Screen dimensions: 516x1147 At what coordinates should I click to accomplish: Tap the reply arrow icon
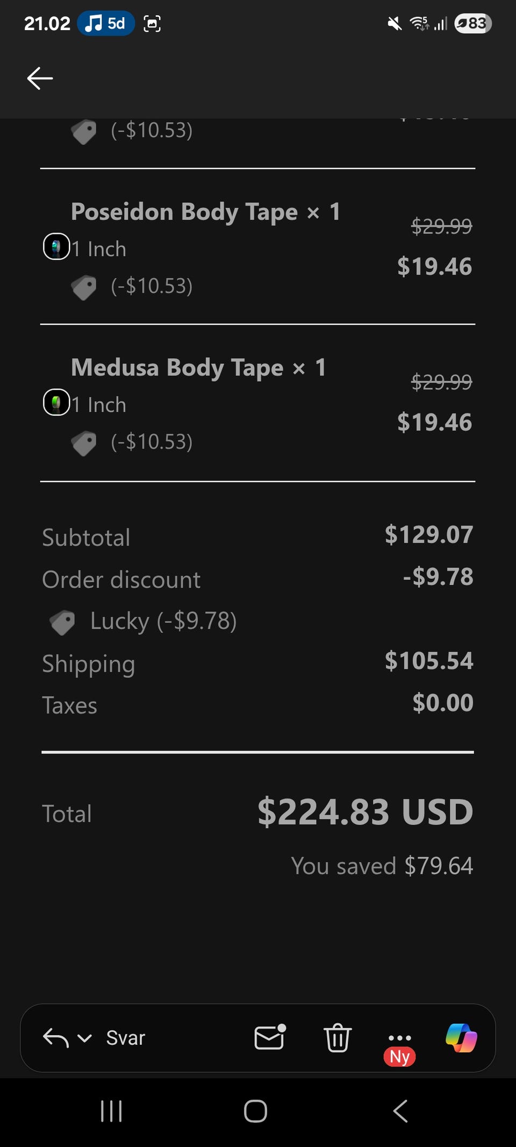[56, 1038]
